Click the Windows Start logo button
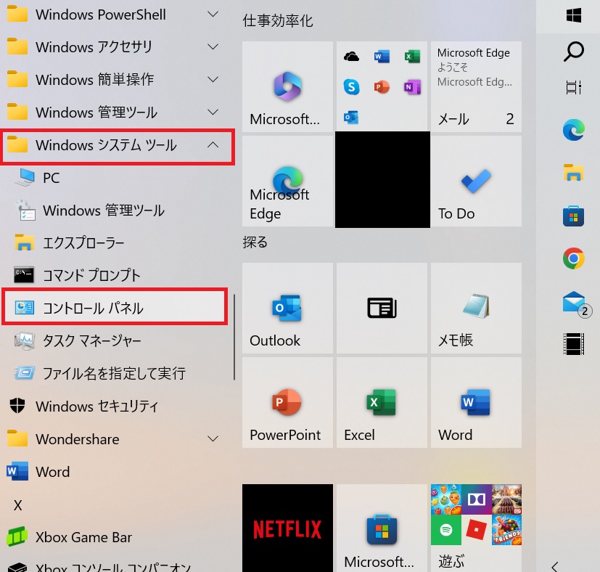The height and width of the screenshot is (572, 600). [x=574, y=16]
